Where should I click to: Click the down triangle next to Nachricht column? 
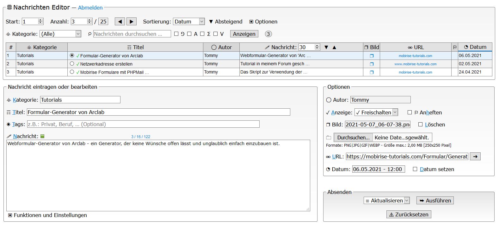click(326, 47)
